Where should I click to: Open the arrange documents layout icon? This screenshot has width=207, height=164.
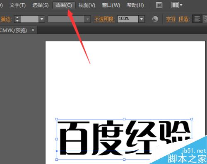(177, 5)
